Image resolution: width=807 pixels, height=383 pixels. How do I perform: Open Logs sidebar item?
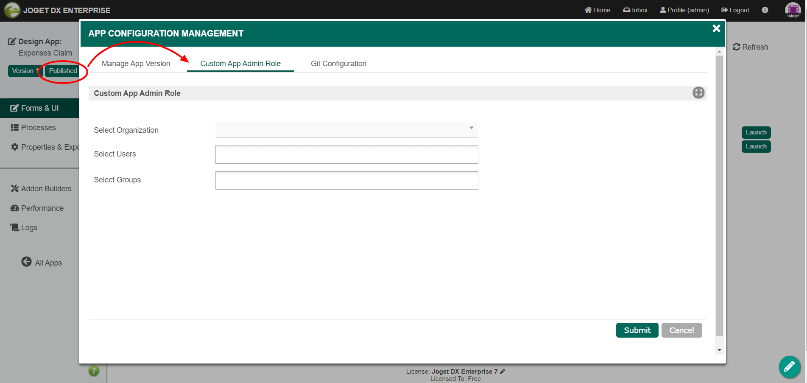(x=24, y=228)
